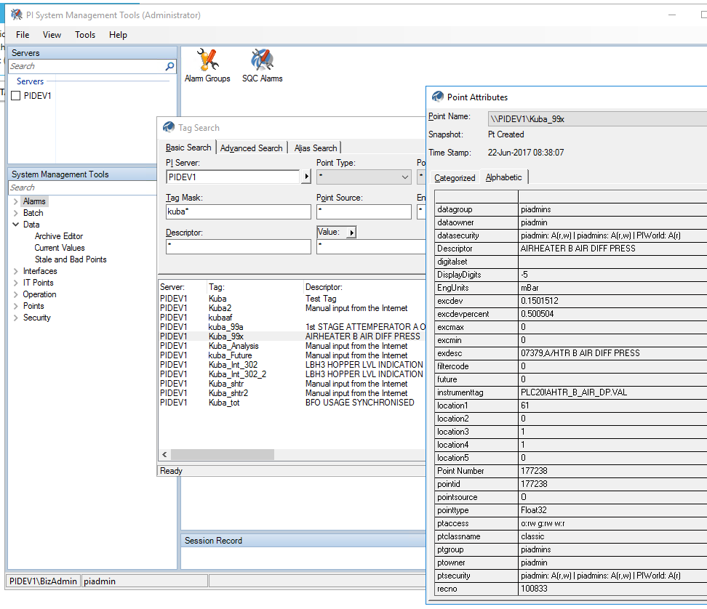This screenshot has width=707, height=609.
Task: Select the Kuba_shtr tag result row
Action: 292,384
